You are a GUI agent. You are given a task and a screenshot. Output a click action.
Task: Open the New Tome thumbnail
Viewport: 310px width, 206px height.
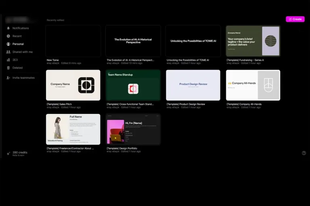pyautogui.click(x=73, y=41)
